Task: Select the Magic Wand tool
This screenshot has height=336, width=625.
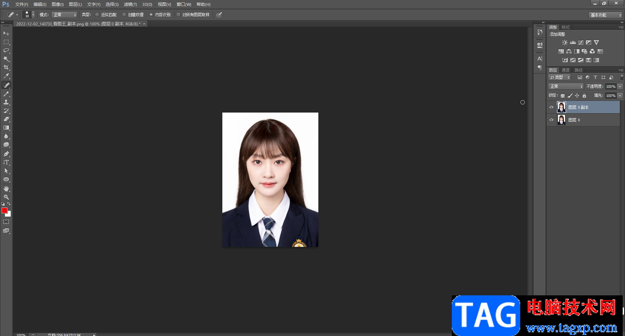Action: point(6,59)
